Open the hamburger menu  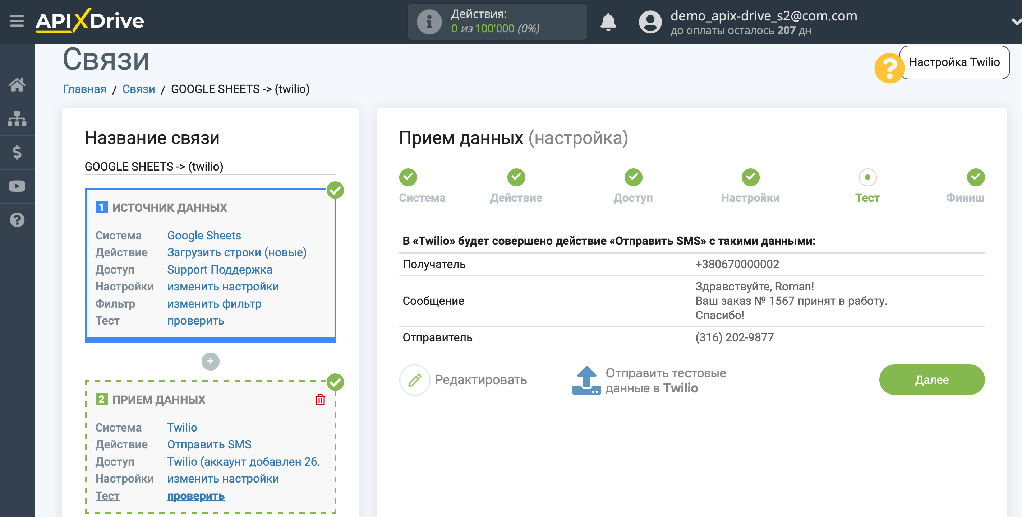(17, 20)
